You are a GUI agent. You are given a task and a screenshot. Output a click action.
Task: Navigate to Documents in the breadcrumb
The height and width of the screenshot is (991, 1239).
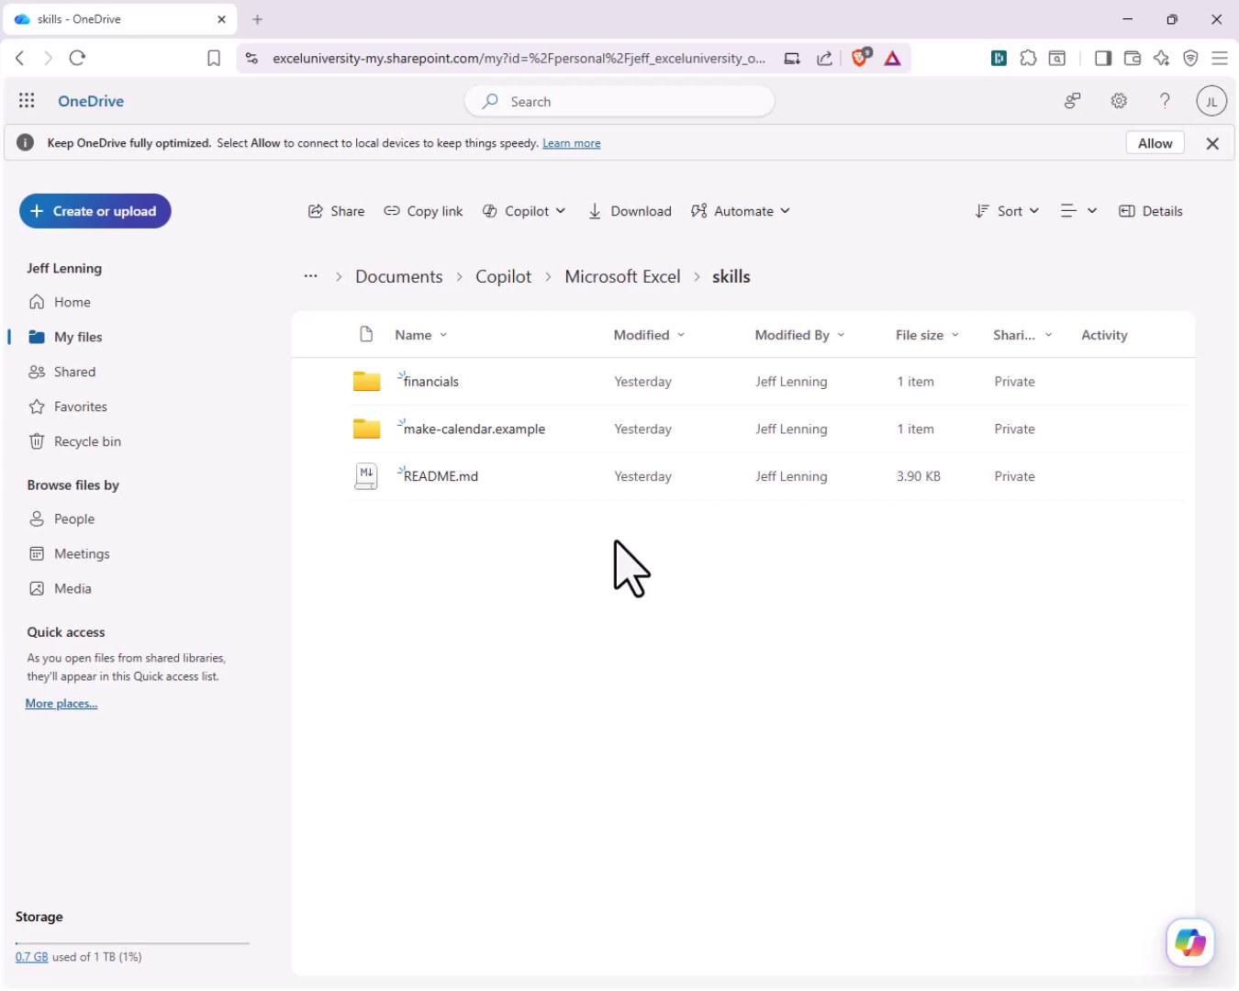pyautogui.click(x=398, y=276)
